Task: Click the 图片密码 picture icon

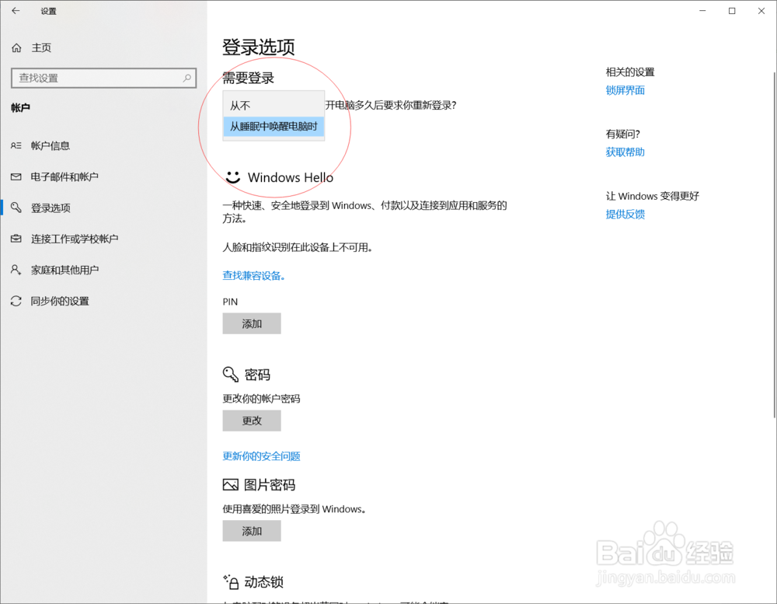Action: coord(231,484)
